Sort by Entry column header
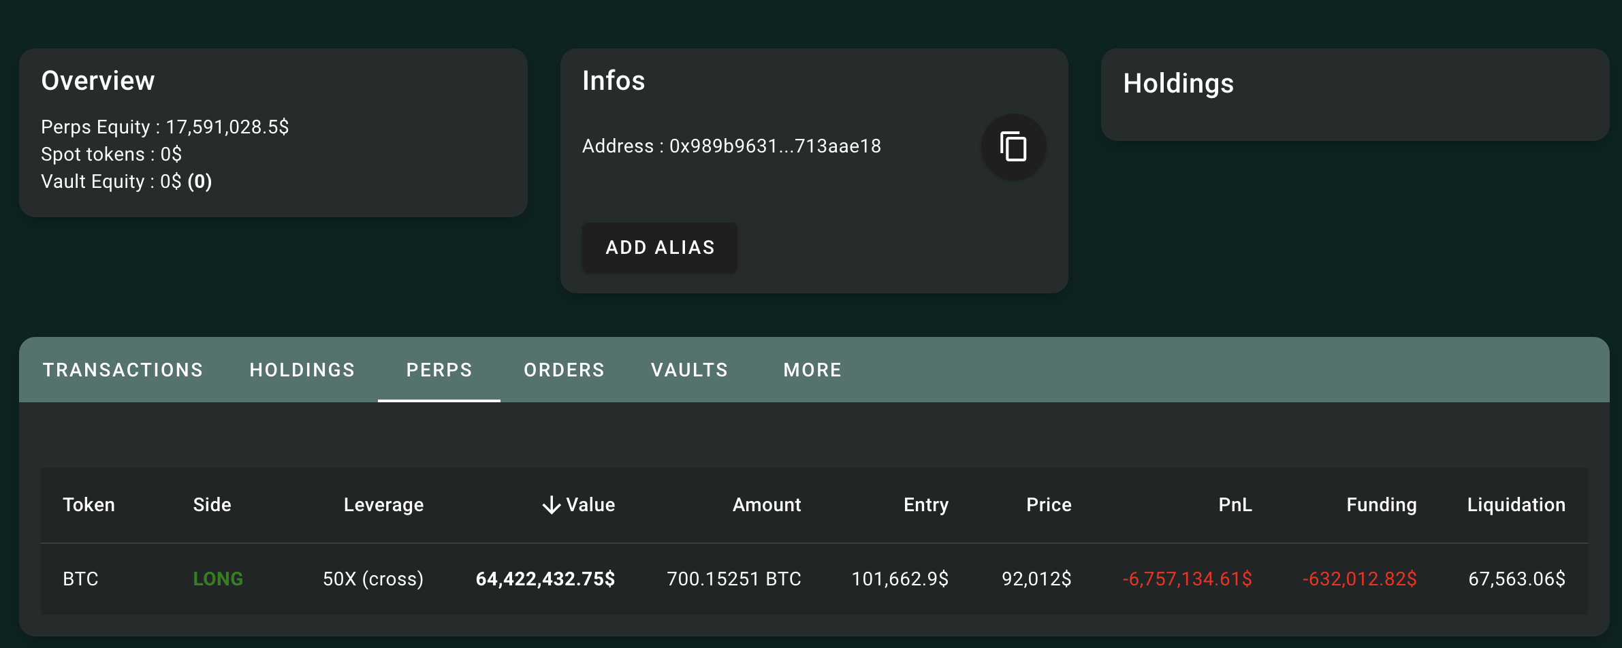 click(x=926, y=505)
